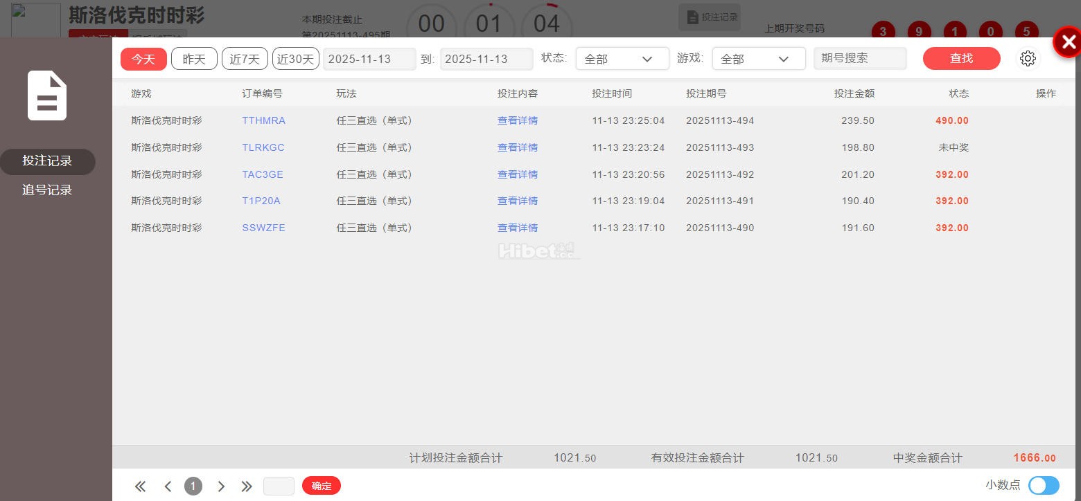Screen dimensions: 1081x501
Task: Select the 昨天 date filter
Action: 194,58
